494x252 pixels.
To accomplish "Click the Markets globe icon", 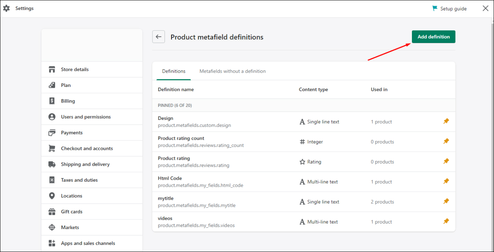I will (x=52, y=227).
